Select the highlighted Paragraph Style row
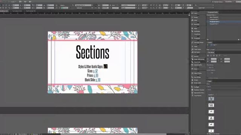The width and height of the screenshot is (241, 135). click(x=224, y=22)
